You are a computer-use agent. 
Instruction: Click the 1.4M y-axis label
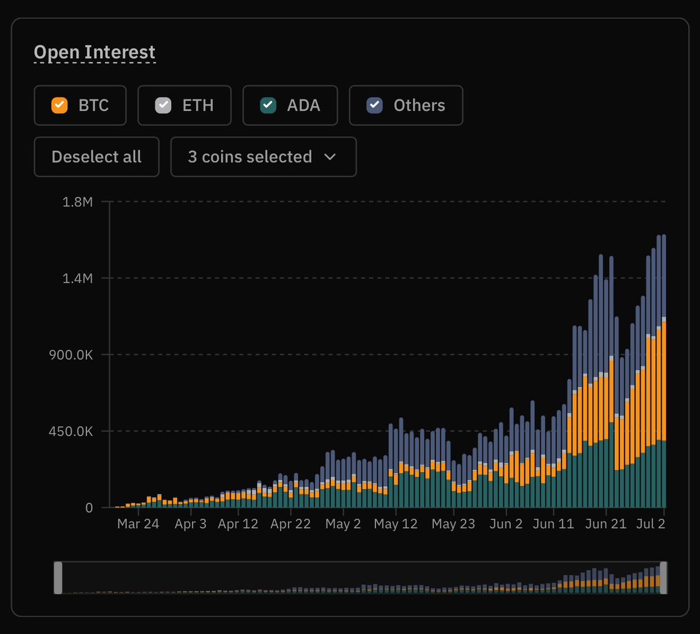[x=78, y=278]
